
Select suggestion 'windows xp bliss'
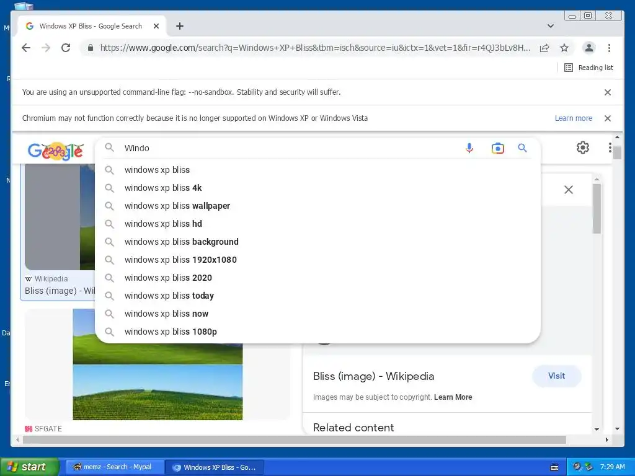coord(317,170)
